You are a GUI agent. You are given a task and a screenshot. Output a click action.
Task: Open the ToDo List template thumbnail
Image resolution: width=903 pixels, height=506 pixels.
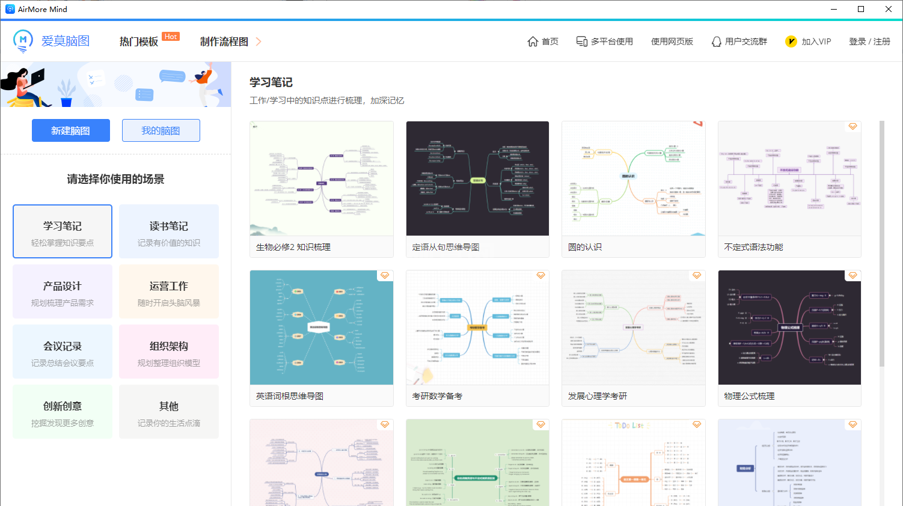pos(634,463)
